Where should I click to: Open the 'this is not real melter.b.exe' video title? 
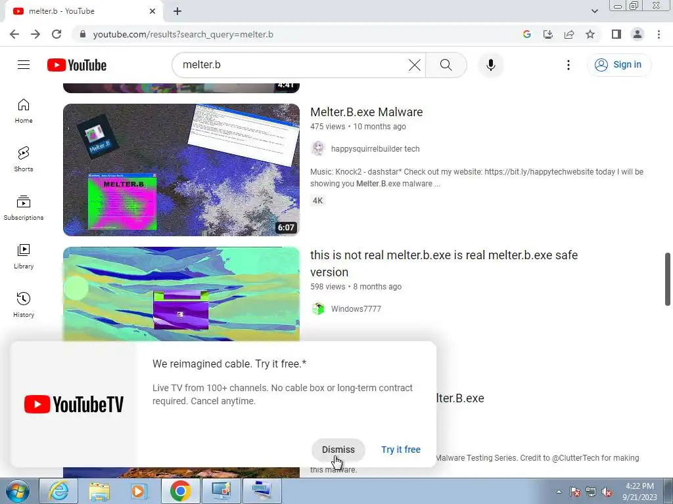coord(444,263)
